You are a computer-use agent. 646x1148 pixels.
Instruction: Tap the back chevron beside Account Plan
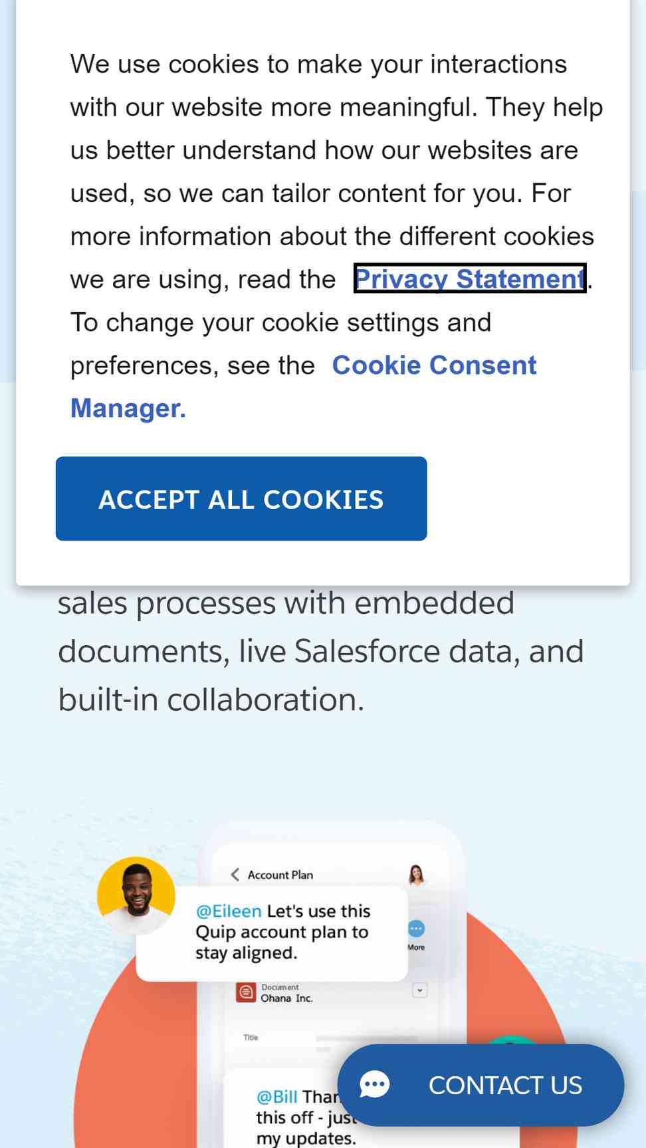235,874
